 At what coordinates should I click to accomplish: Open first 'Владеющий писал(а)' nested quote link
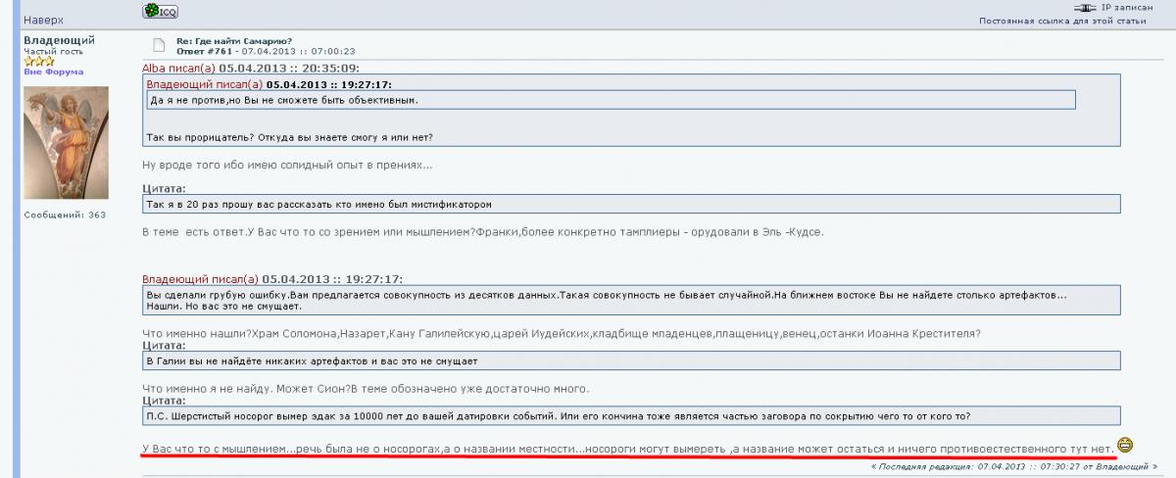click(204, 84)
